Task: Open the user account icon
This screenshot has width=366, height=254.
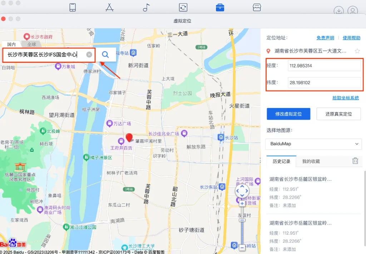Action: click(x=353, y=10)
